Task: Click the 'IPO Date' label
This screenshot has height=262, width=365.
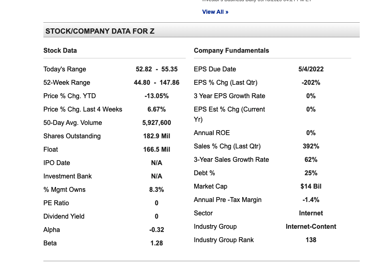Action: point(57,163)
